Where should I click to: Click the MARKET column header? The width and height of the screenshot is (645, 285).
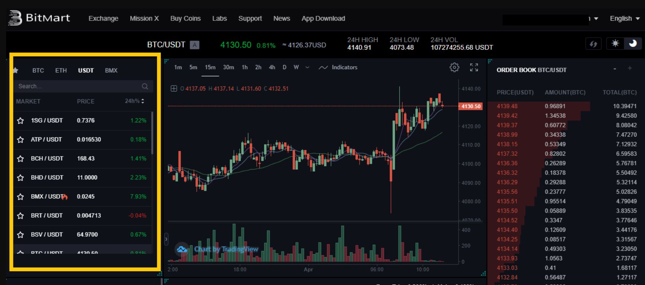click(28, 101)
